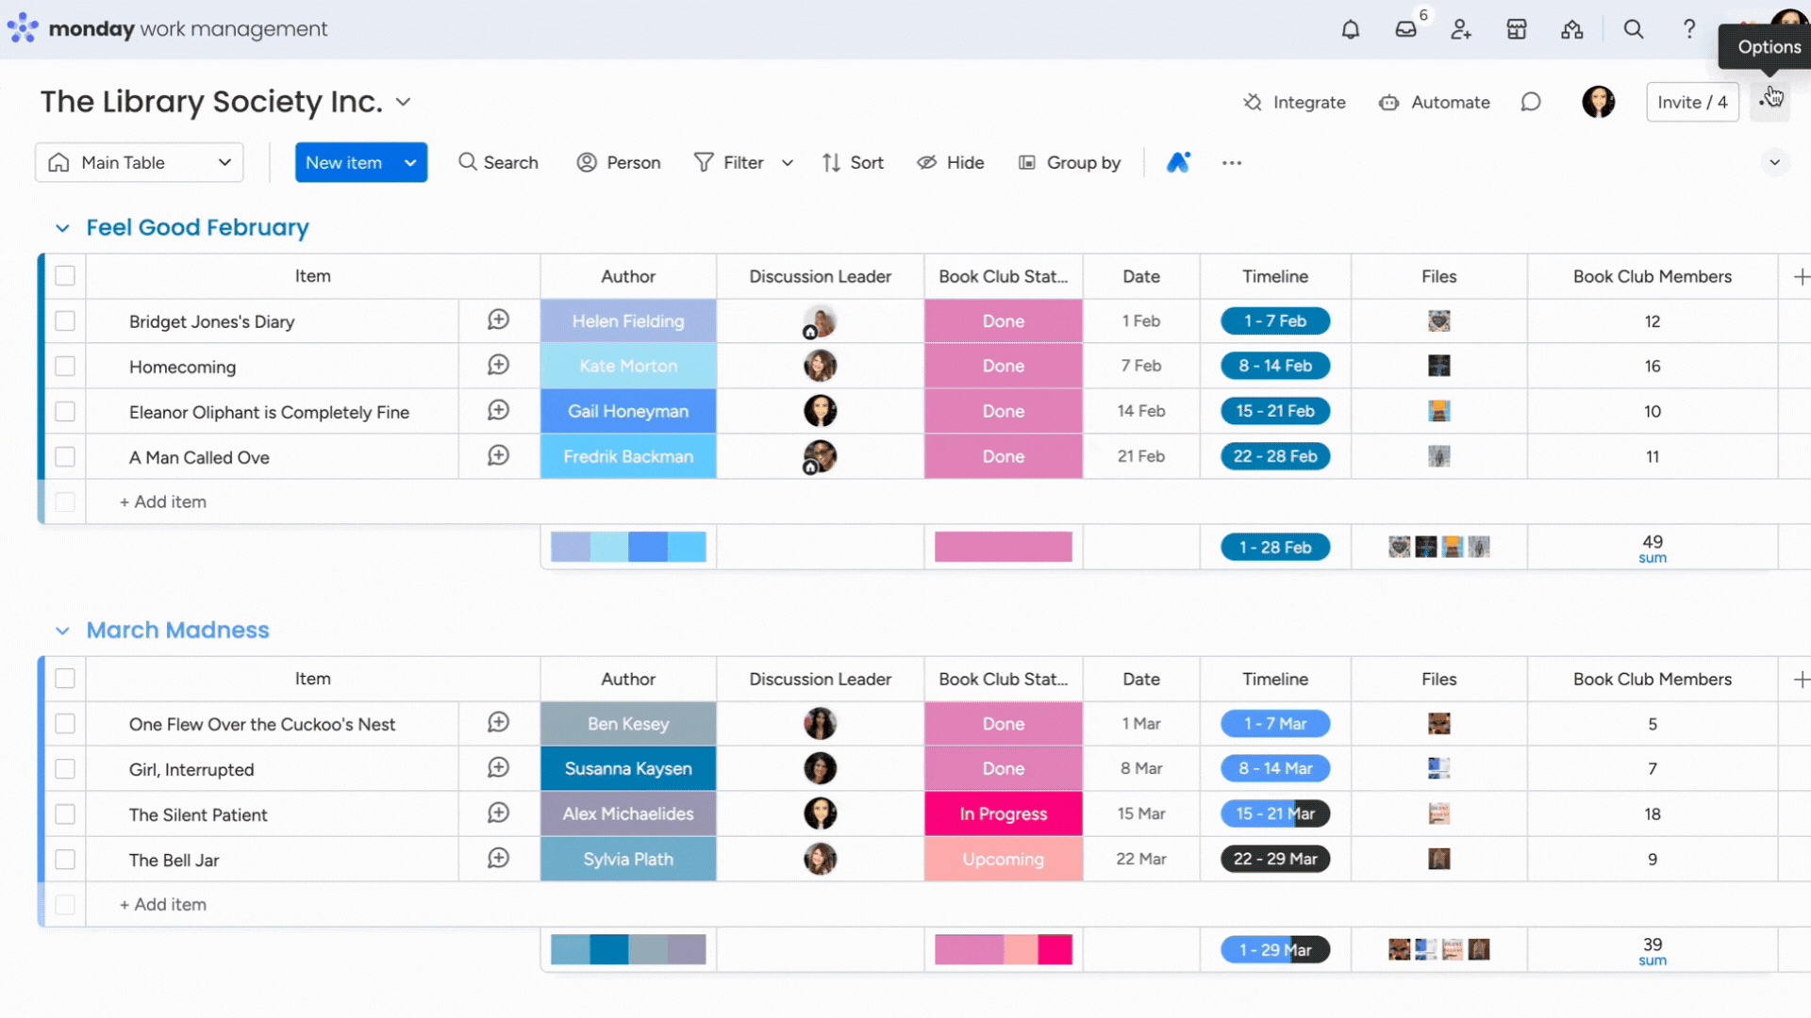Image resolution: width=1811 pixels, height=1018 pixels.
Task: Add a column in Feel Good February
Action: (x=1801, y=276)
